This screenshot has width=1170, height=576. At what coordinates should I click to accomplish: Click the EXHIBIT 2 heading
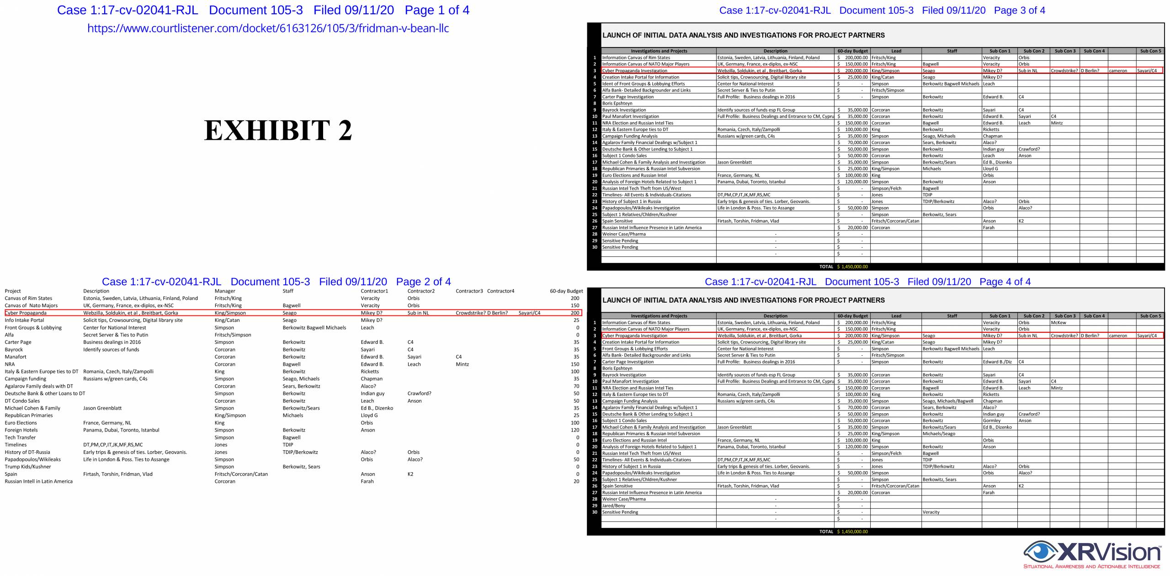coord(278,130)
